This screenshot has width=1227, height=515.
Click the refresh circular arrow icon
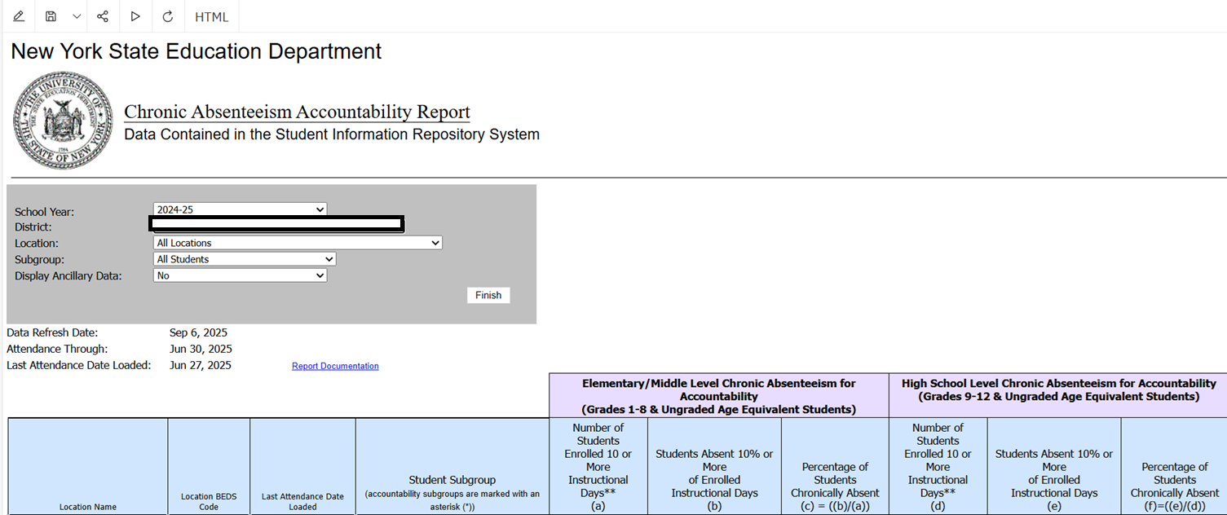coord(168,16)
